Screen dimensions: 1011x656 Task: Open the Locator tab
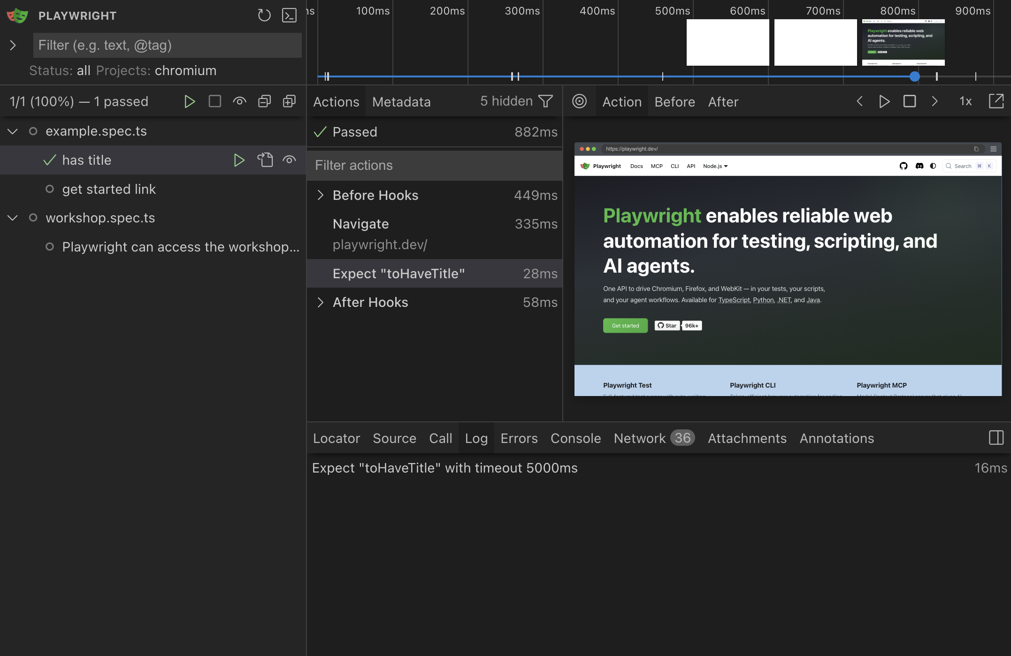coord(337,438)
